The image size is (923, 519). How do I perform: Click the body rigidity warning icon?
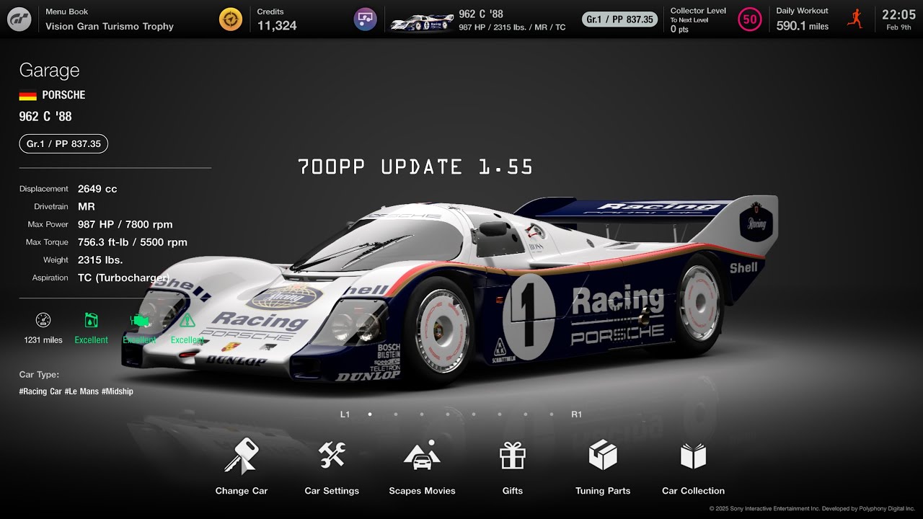[187, 320]
